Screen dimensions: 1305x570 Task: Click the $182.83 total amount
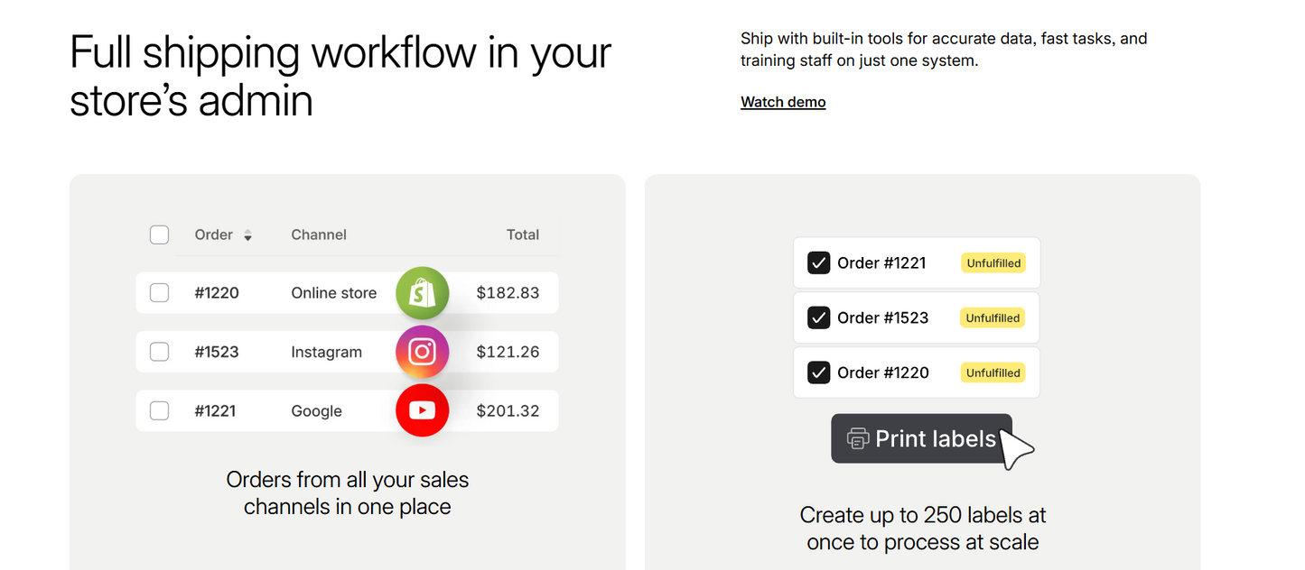coord(508,293)
